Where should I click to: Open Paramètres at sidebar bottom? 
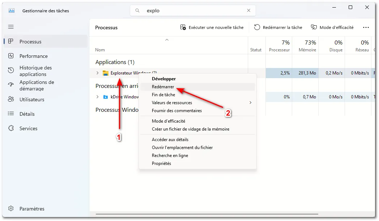click(x=46, y=208)
